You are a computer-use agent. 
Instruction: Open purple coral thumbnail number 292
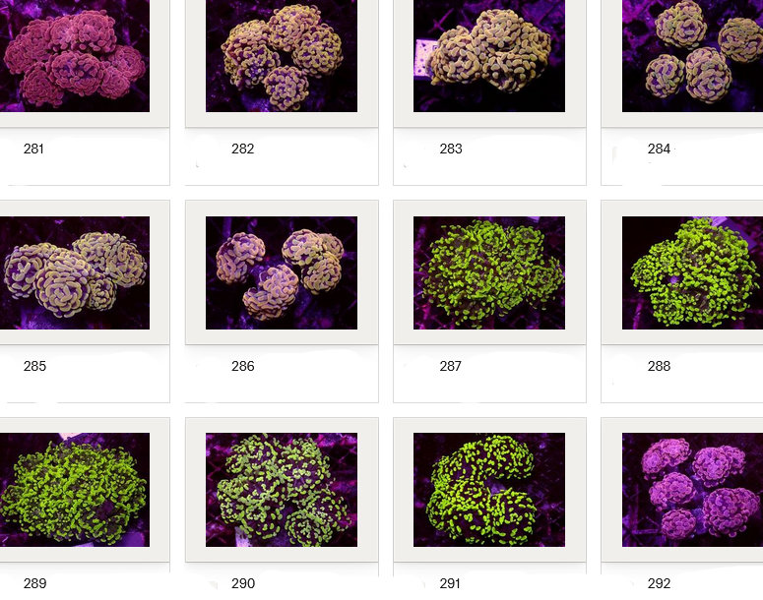[x=692, y=490]
